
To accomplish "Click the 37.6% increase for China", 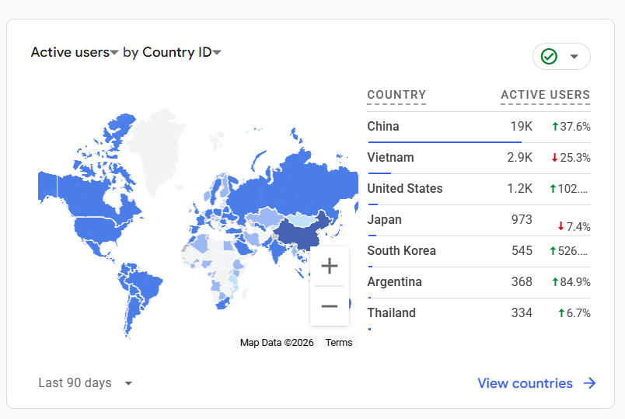I will point(571,127).
